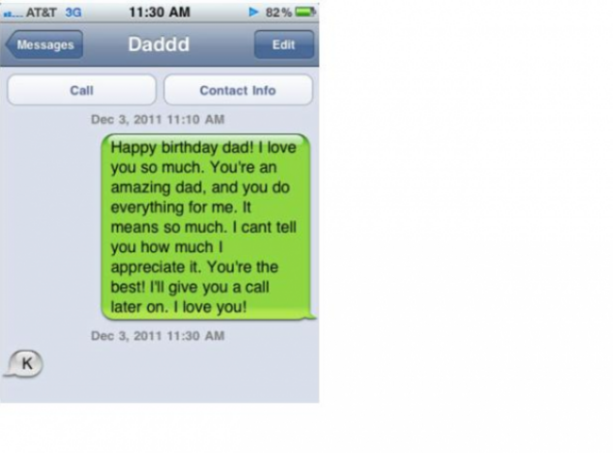
Task: Tap the battery icon in status bar
Action: click(x=306, y=12)
